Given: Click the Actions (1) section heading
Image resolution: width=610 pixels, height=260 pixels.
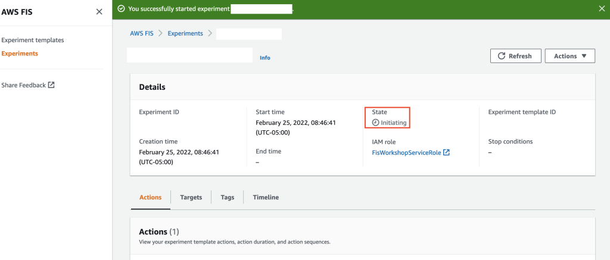Looking at the screenshot, I should click(x=158, y=231).
